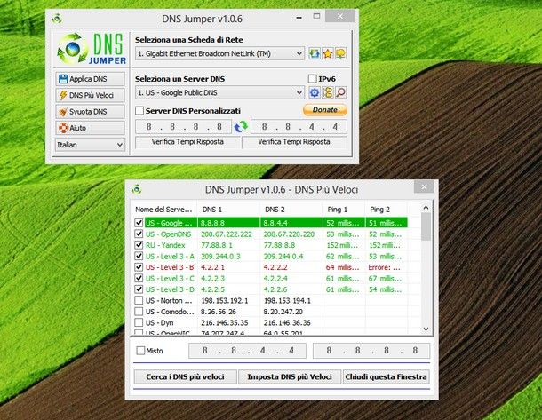
Task: Open Aiuto help button
Action: [x=91, y=128]
